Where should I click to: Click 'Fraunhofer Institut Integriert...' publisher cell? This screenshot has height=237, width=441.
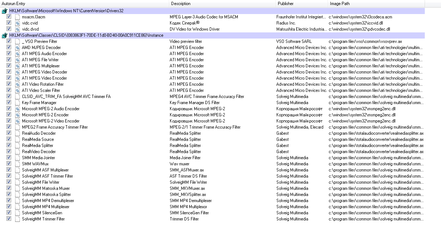coord(301,17)
